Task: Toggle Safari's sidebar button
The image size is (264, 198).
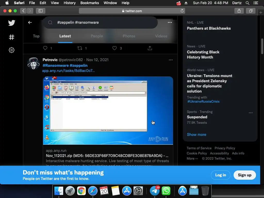Action: click(x=40, y=11)
